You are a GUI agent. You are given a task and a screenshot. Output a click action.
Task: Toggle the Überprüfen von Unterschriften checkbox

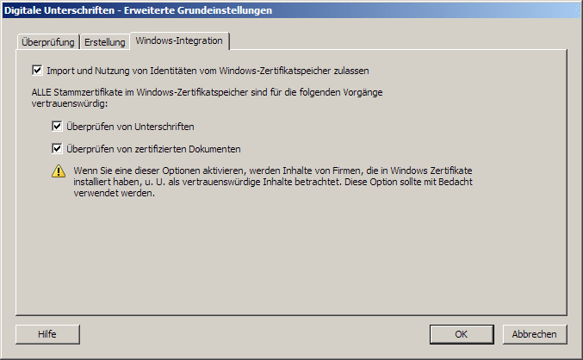coord(57,126)
